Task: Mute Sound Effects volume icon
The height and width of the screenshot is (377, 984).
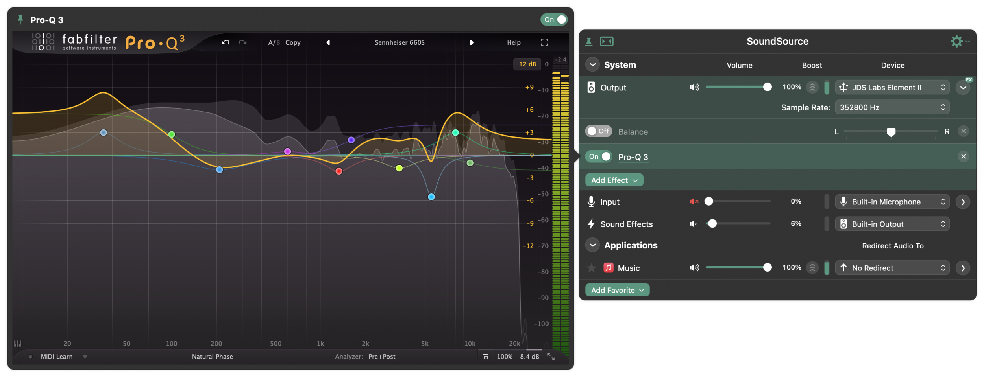Action: point(693,224)
